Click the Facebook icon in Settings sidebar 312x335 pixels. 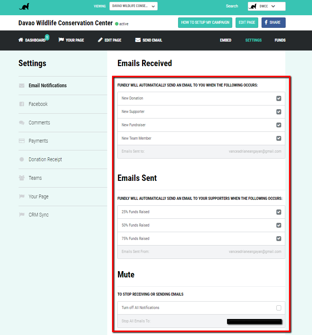point(22,104)
